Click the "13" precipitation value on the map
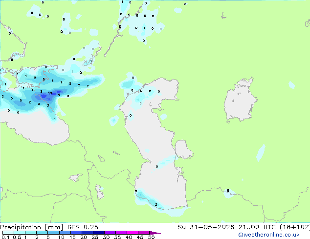The image size is (310, 239). pyautogui.click(x=50, y=93)
